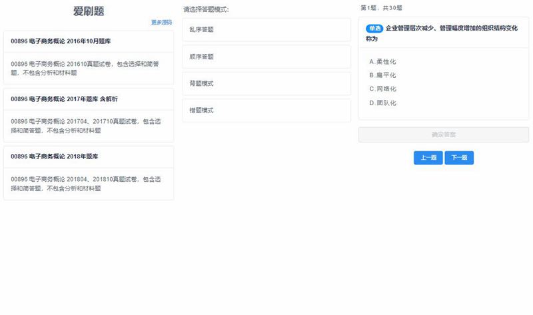This screenshot has height=315, width=533.
Task: Mark option D.团队化 as answer
Action: click(x=382, y=103)
